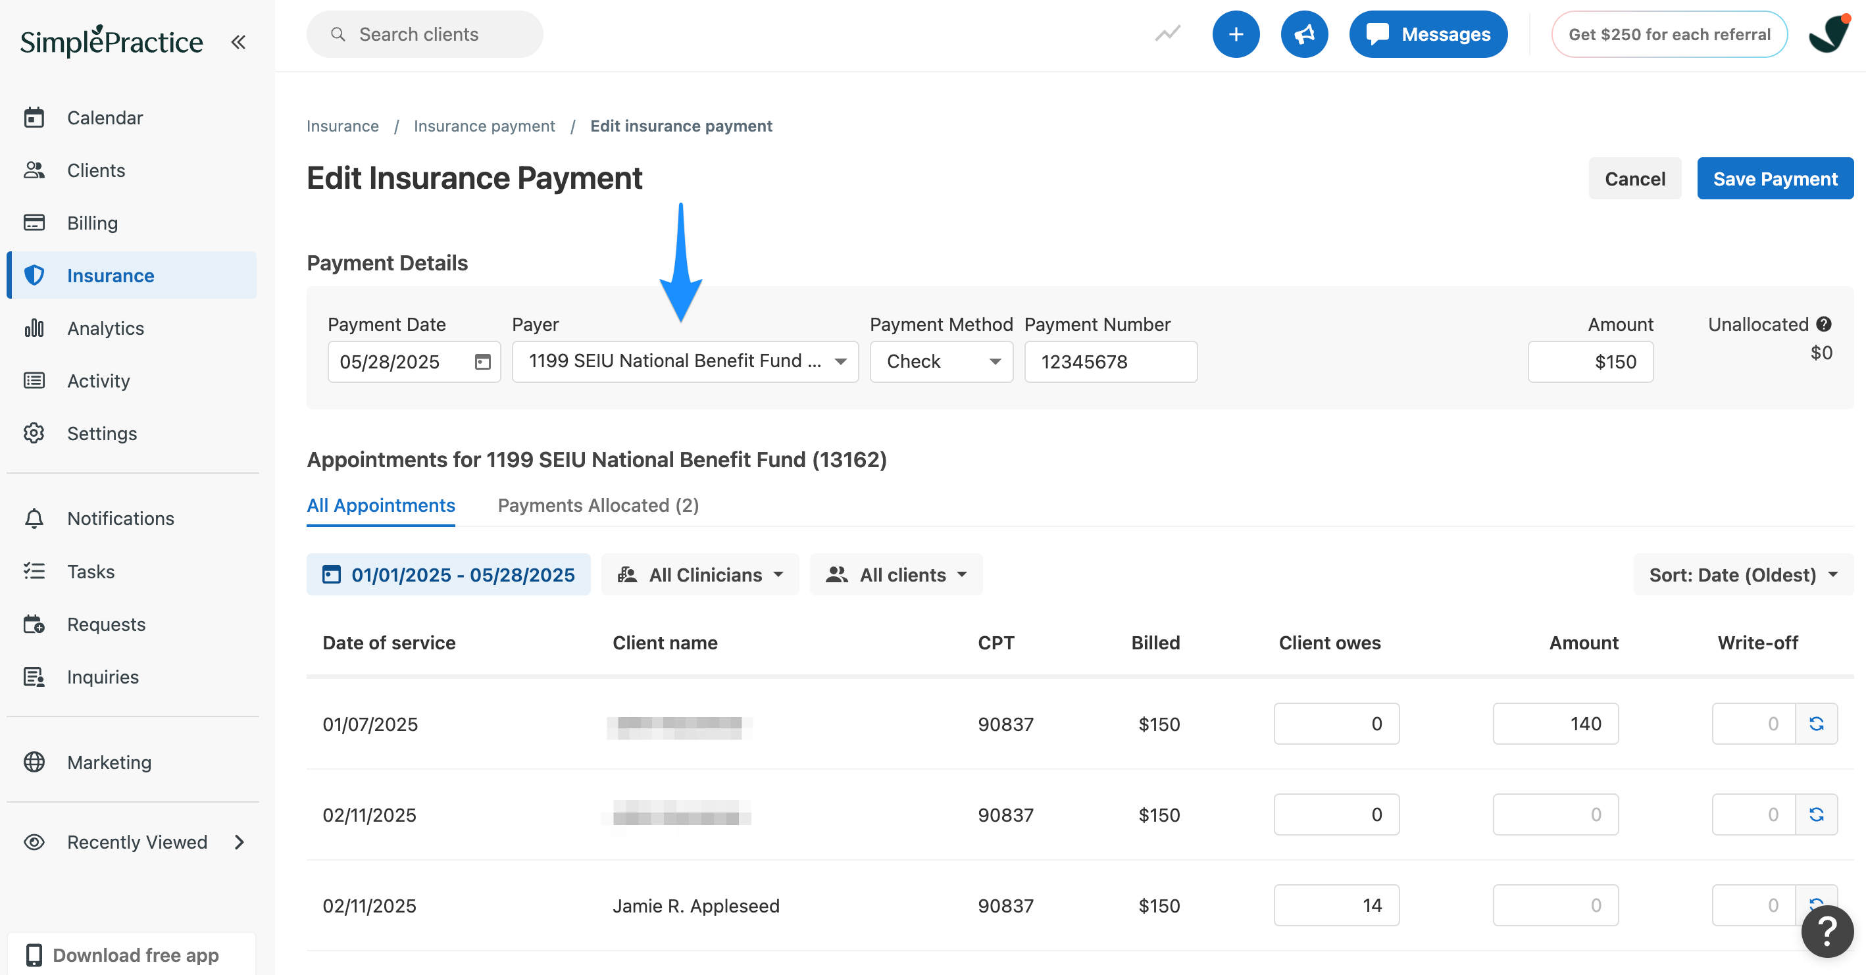Click the Cancel button
This screenshot has height=975, width=1866.
tap(1635, 178)
